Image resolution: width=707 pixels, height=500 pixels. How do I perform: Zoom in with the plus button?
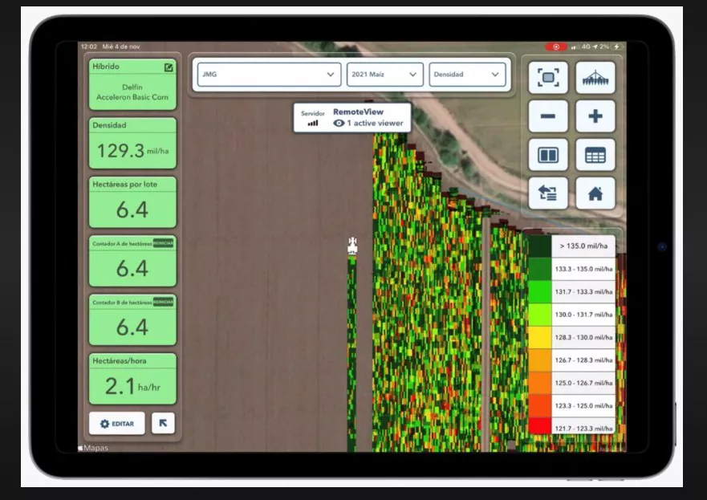(x=595, y=116)
